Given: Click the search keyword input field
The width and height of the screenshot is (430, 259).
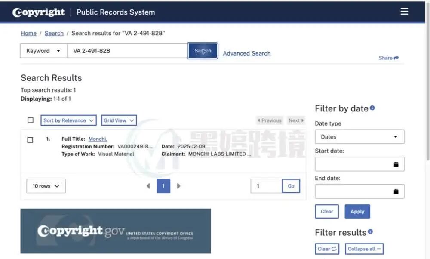Looking at the screenshot, I should (128, 51).
